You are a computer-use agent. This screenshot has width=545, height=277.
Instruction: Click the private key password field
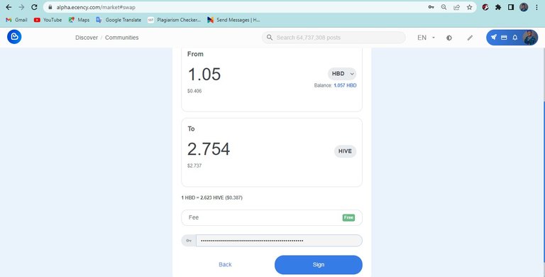[279, 241]
